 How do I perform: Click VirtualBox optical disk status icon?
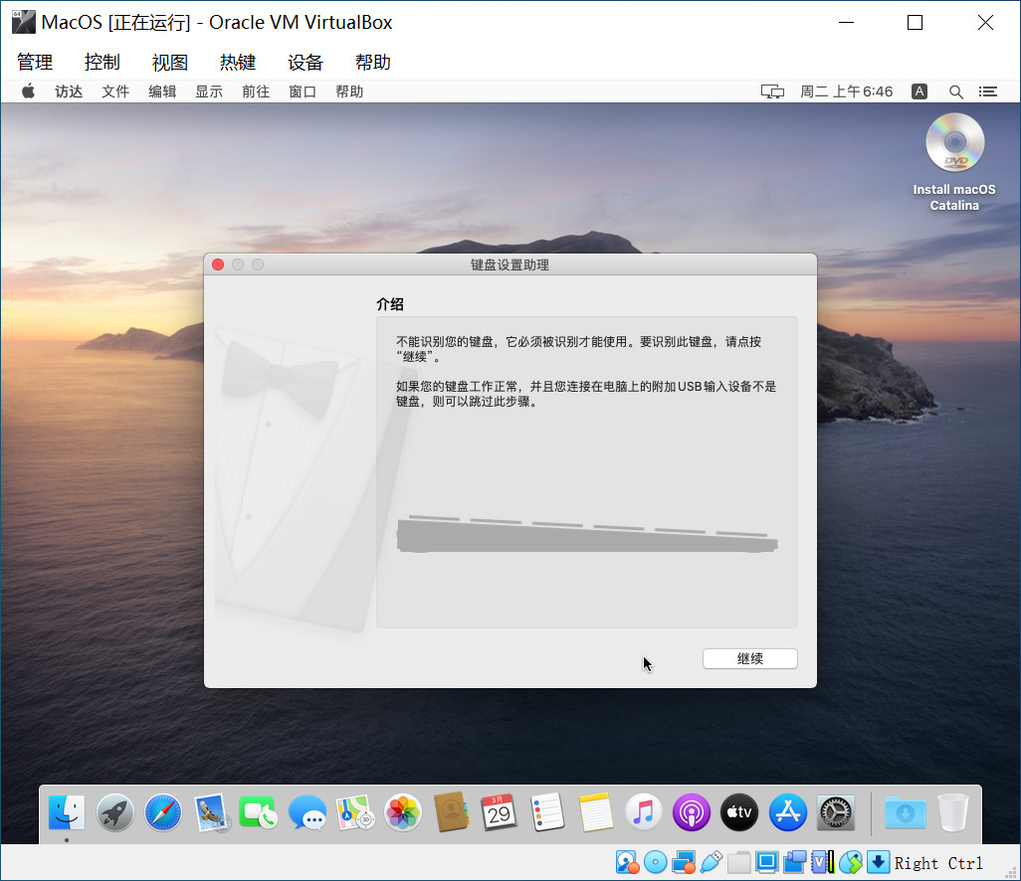[656, 863]
